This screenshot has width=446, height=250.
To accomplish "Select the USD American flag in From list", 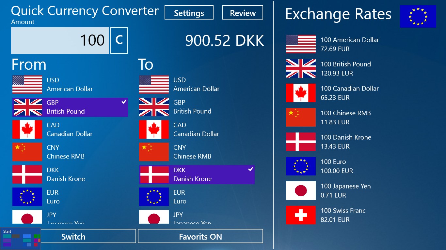I will (27, 84).
